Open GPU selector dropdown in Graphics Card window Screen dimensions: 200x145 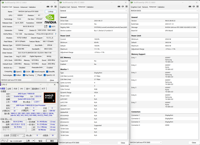point(17,80)
